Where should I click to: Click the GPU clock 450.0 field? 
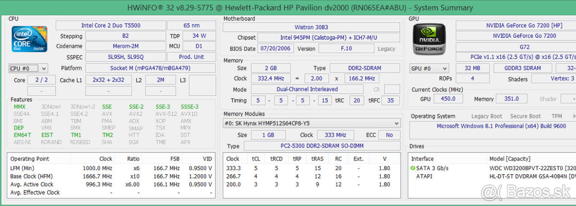[448, 99]
